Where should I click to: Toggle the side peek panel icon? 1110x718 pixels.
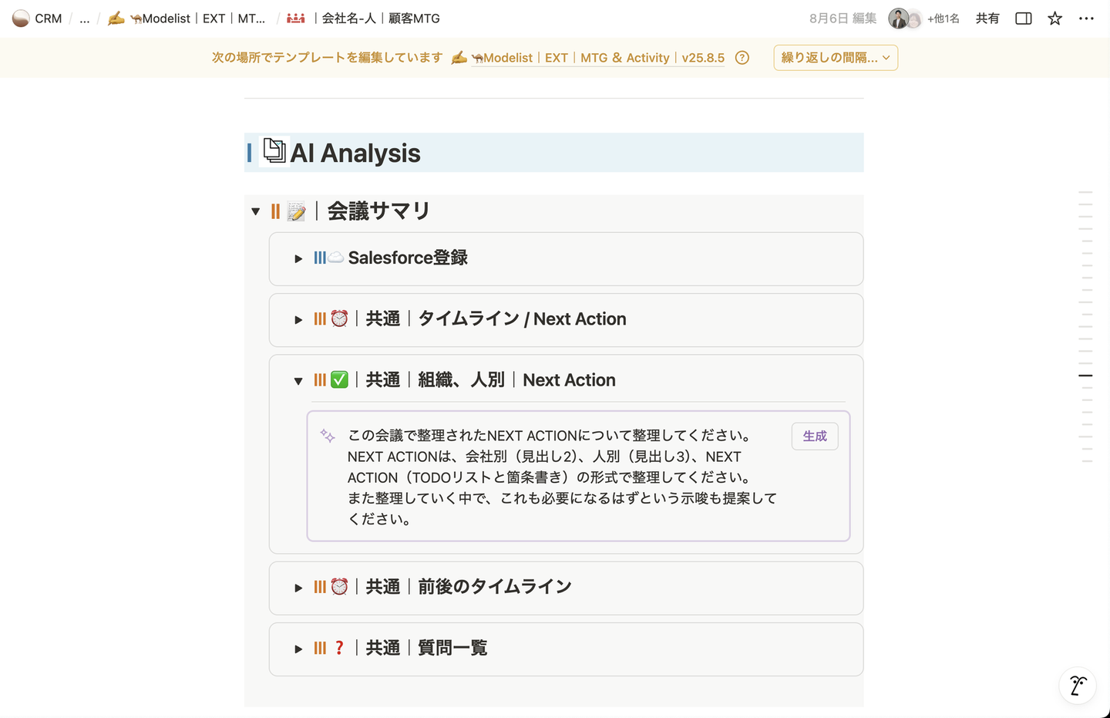pos(1023,19)
